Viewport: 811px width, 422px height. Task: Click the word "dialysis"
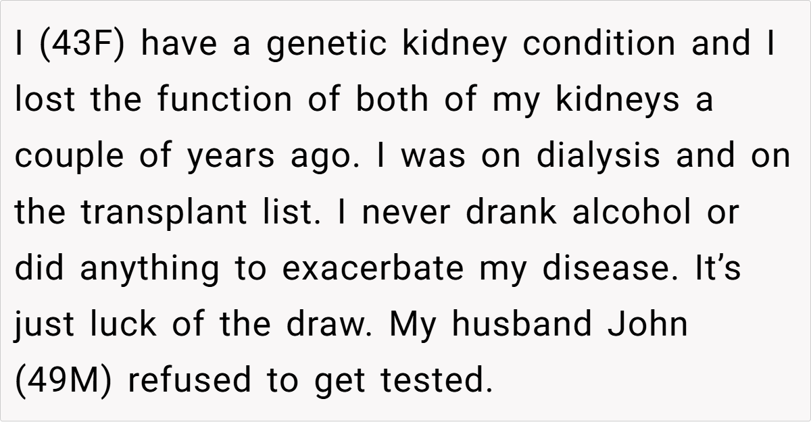599,155
